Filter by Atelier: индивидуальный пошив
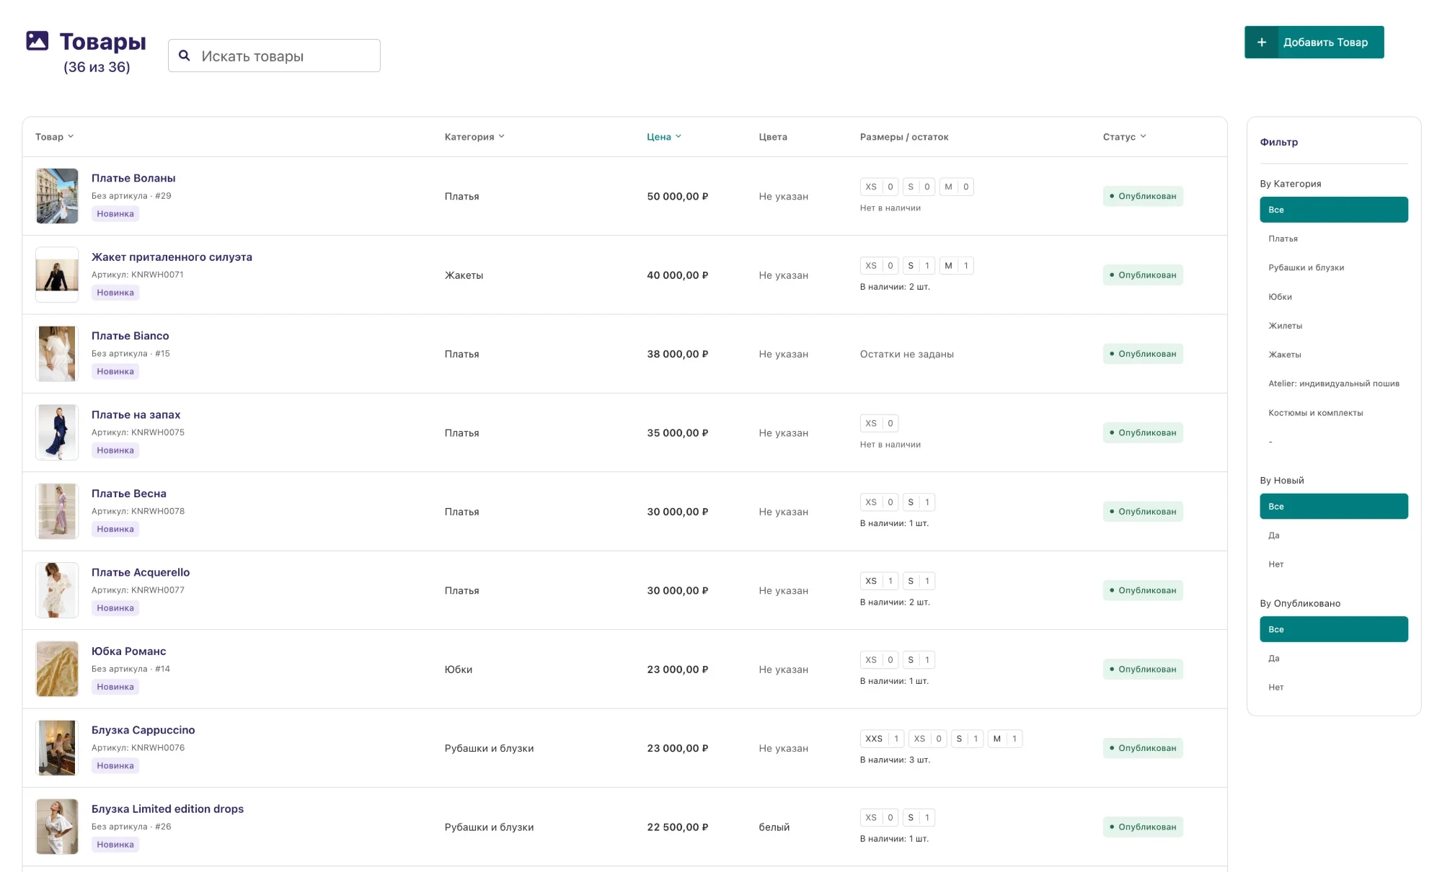The width and height of the screenshot is (1442, 872). click(1333, 383)
